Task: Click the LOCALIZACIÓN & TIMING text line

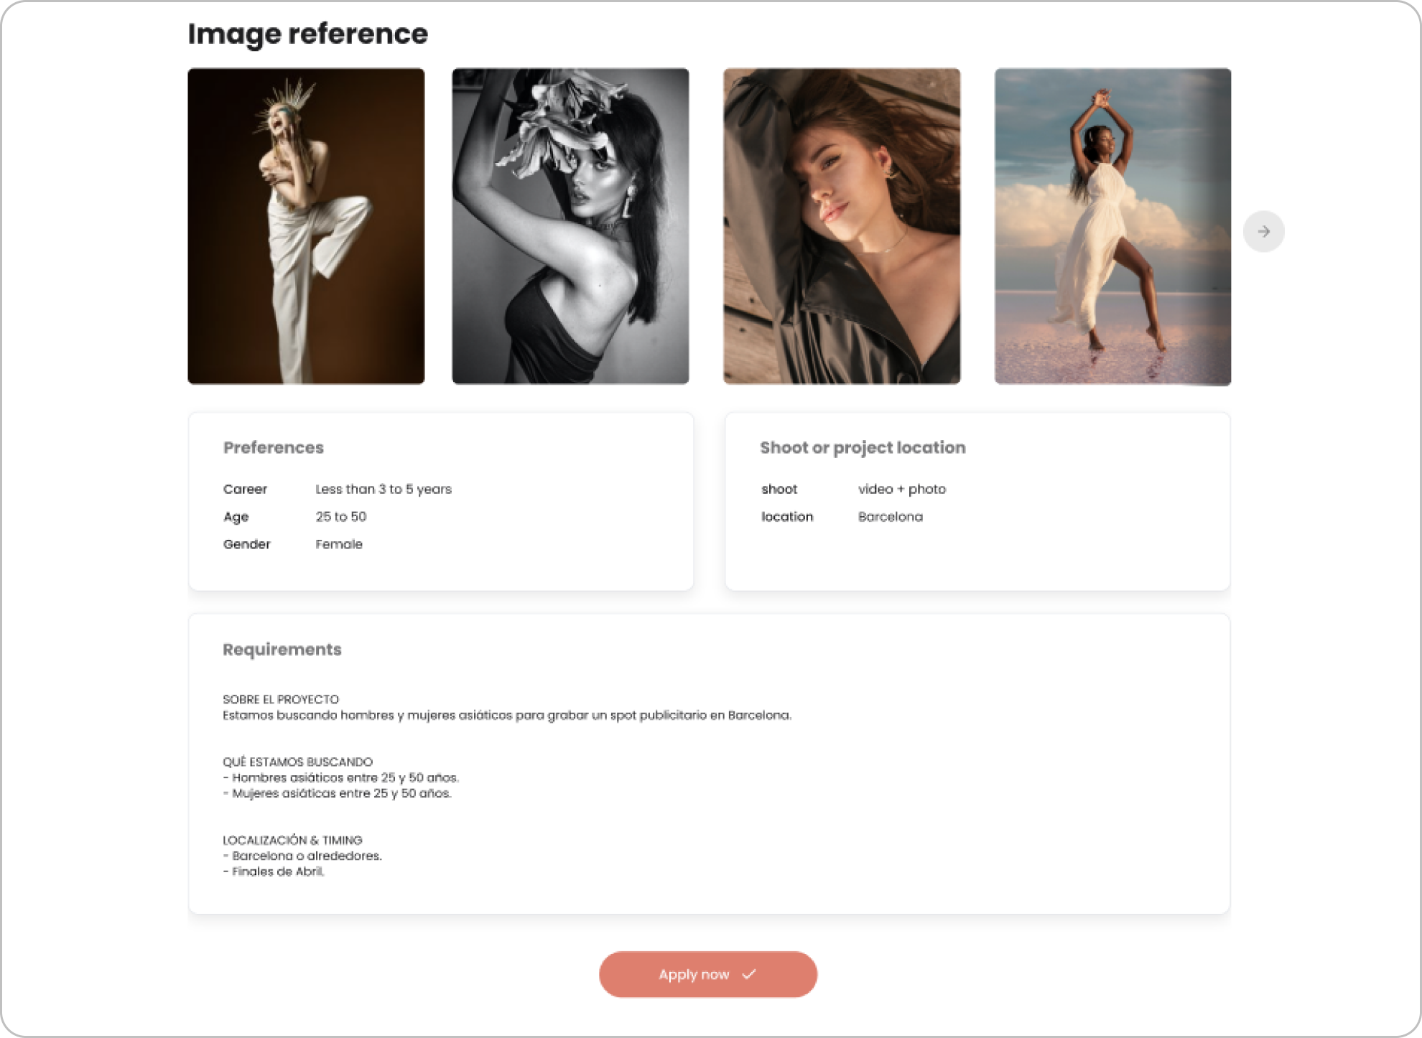Action: (292, 840)
